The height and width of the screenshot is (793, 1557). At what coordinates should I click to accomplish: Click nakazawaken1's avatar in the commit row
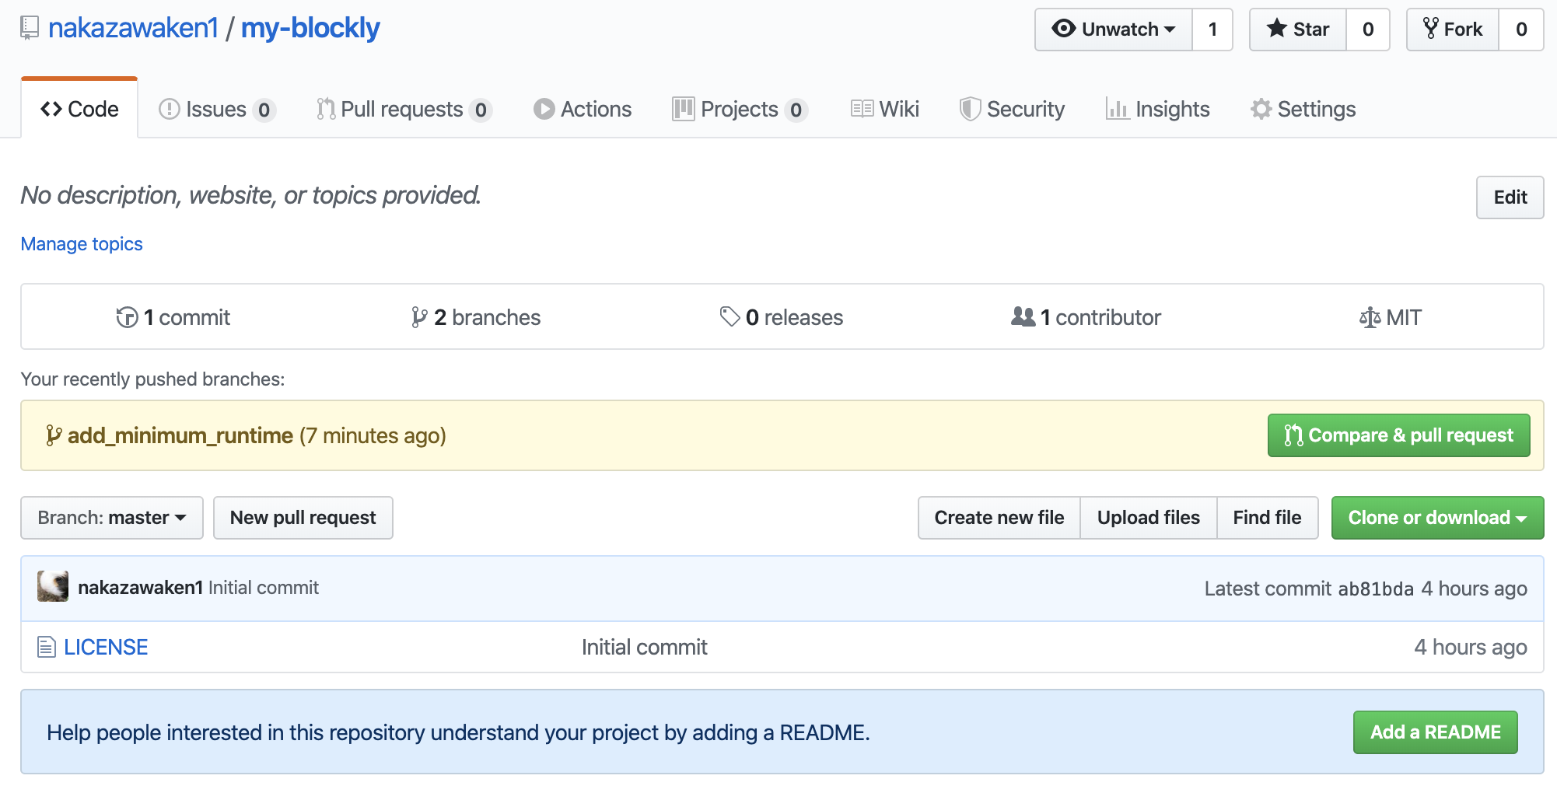tap(53, 588)
